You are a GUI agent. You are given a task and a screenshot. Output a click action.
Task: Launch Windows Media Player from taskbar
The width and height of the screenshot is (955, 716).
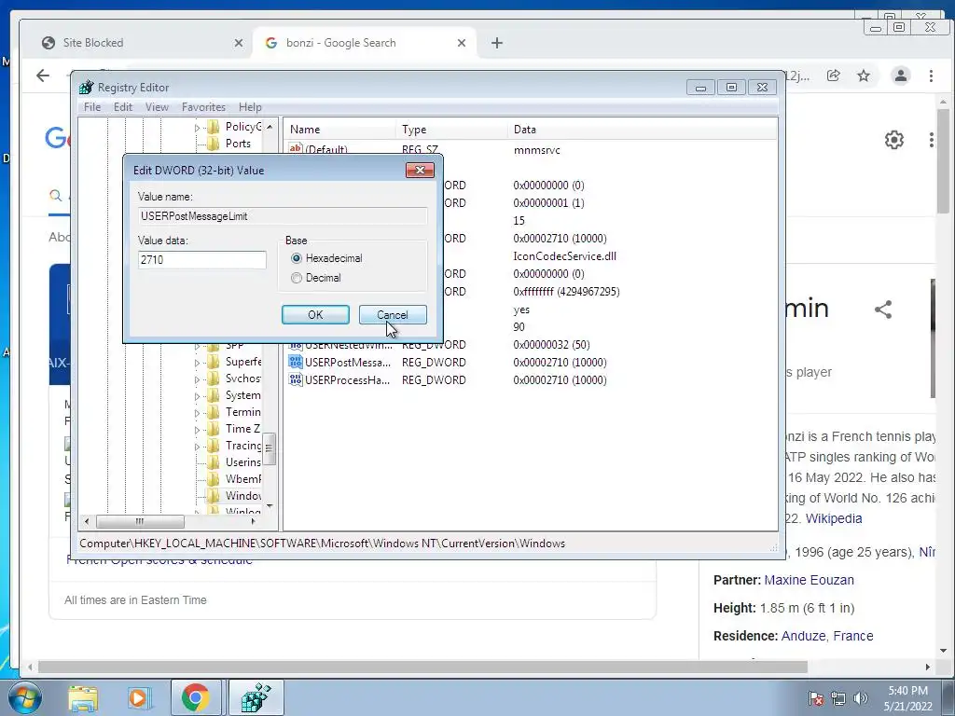pyautogui.click(x=138, y=697)
